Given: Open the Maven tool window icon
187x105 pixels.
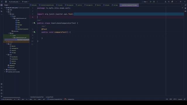Looking at the screenshot, I should (x=186, y=11).
